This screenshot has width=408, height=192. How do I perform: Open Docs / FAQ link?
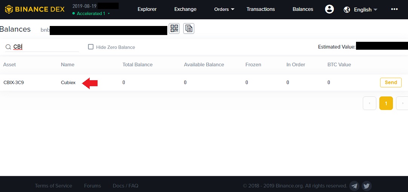tap(125, 186)
